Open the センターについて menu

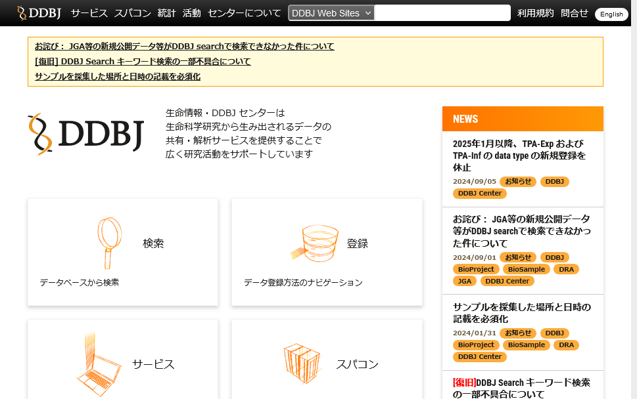[244, 12]
